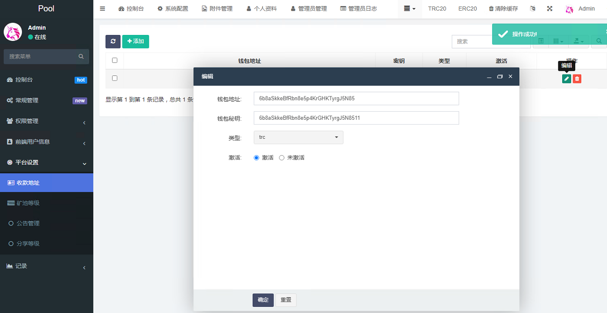
Task: Open 公告管理 in the sidebar
Action: [x=28, y=223]
